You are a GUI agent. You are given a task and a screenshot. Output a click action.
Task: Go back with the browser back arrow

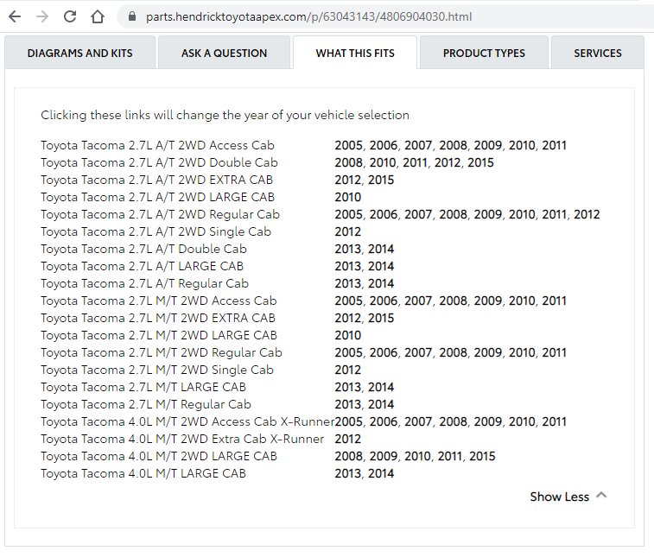tap(15, 16)
